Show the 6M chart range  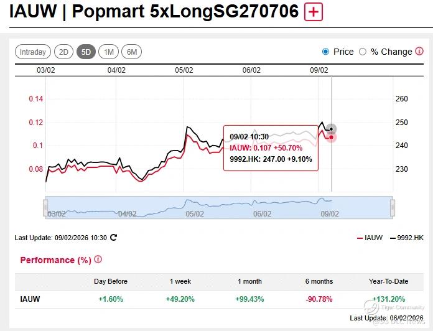[x=131, y=52]
